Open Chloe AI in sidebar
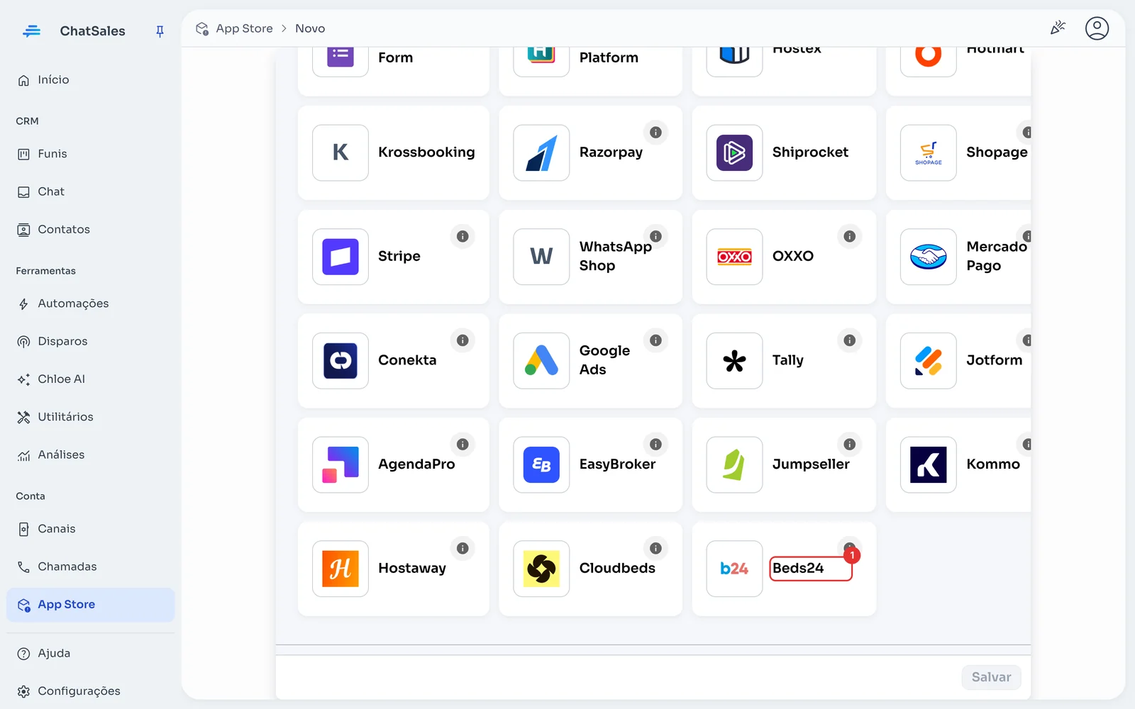Viewport: 1135px width, 709px height. pyautogui.click(x=90, y=379)
